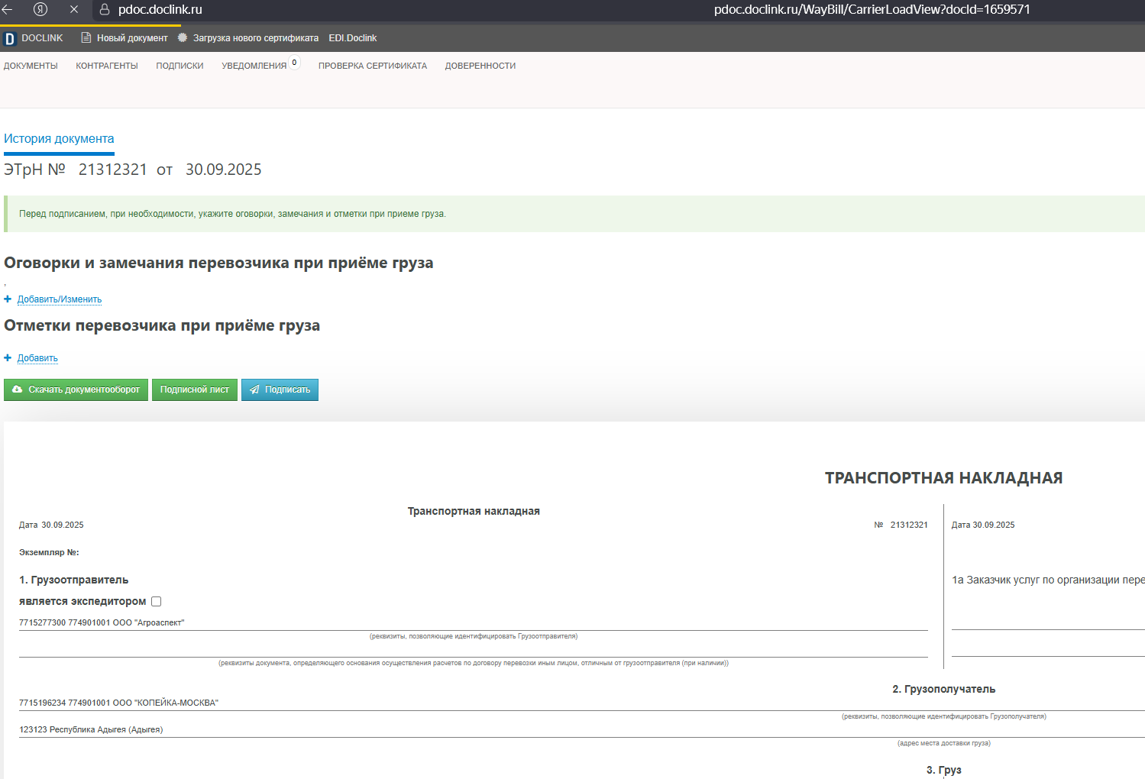Viewport: 1145px width, 779px height.
Task: Click '1а Заказчик услуг по организации' text
Action: click(x=1048, y=580)
